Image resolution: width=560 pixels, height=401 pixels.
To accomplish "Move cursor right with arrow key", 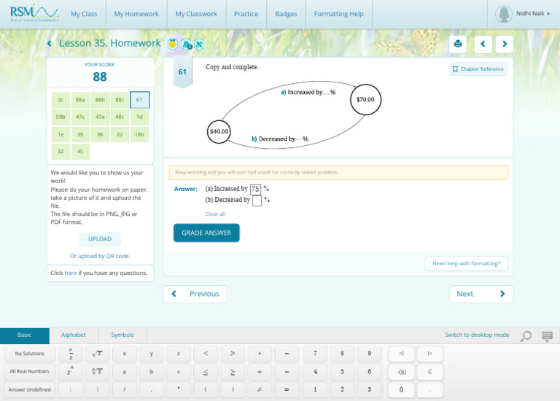I will [x=430, y=354].
